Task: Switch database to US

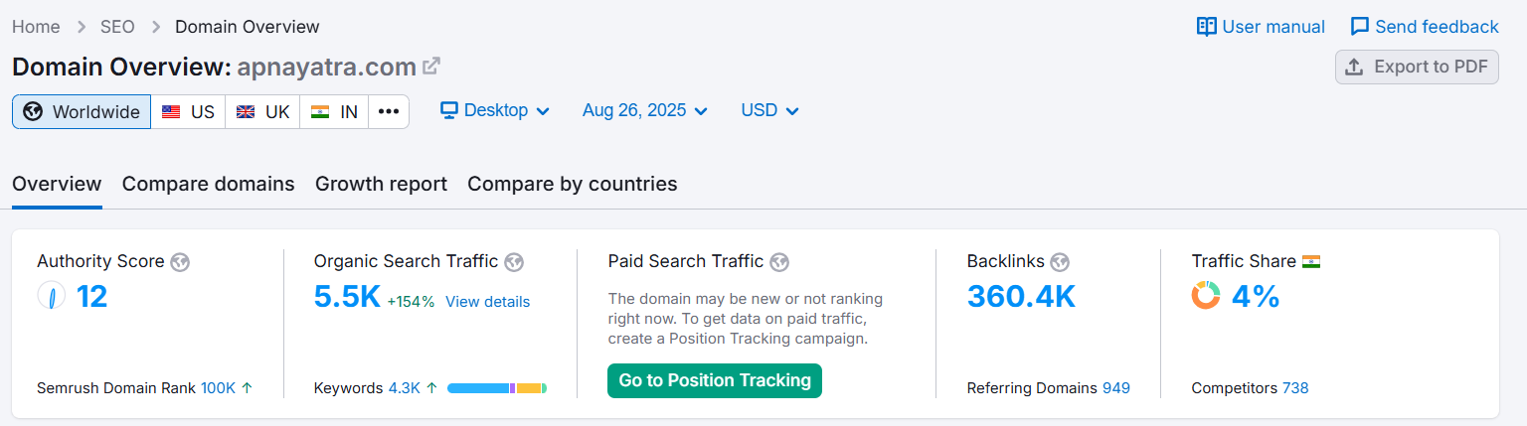Action: (188, 112)
